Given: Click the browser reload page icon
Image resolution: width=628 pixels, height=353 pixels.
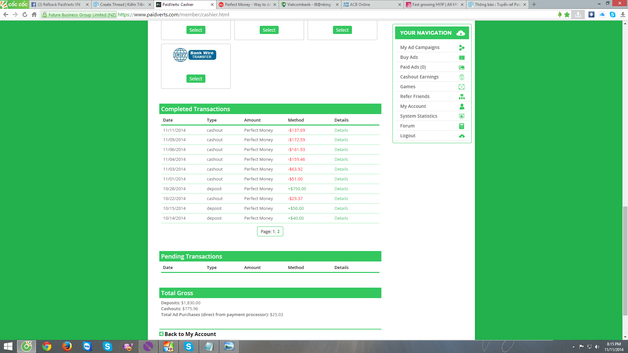Looking at the screenshot, I should (25, 15).
